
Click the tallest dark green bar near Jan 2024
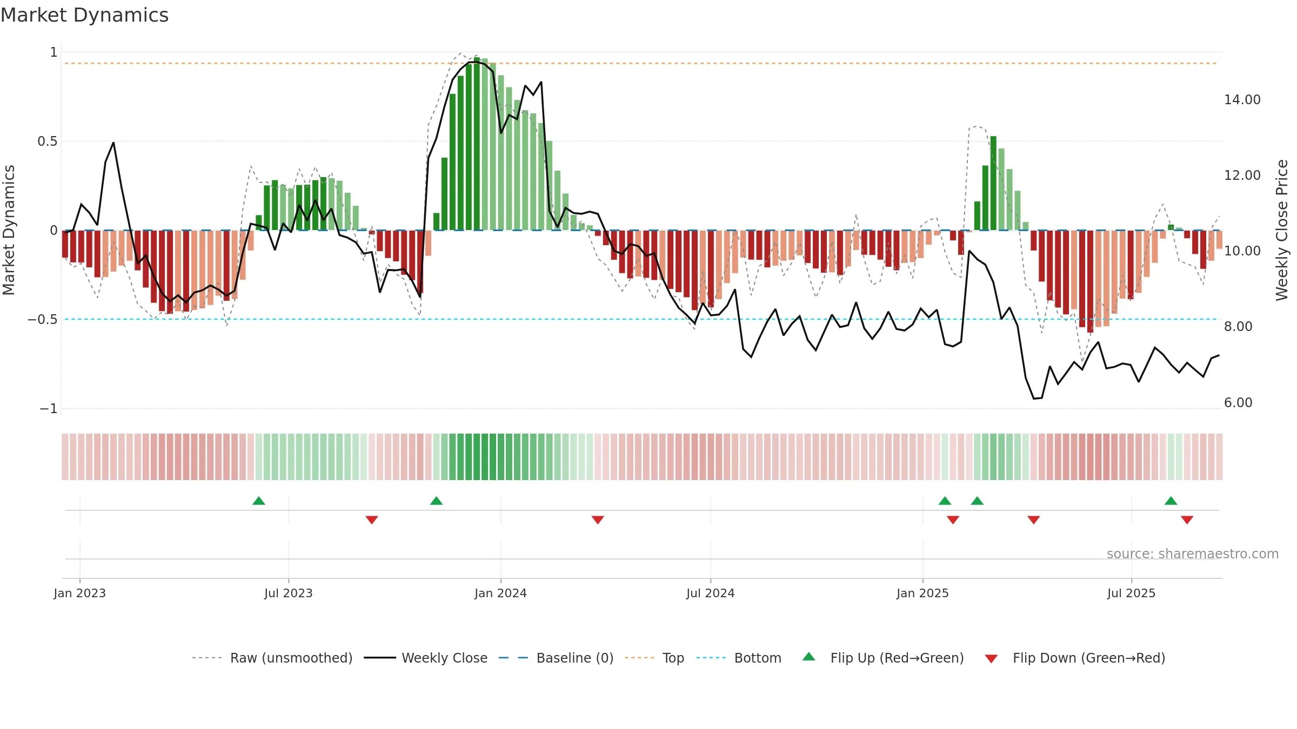(x=477, y=144)
